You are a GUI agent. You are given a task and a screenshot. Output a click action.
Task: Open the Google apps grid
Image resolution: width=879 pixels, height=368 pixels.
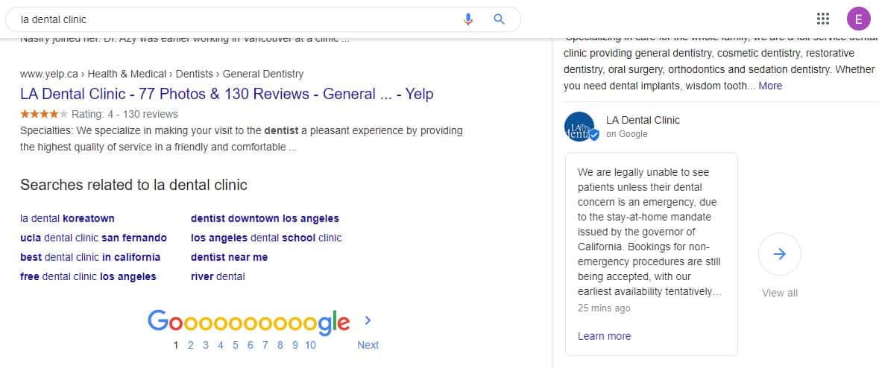[x=823, y=19]
